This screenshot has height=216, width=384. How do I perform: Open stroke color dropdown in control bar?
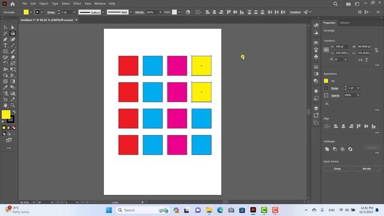42,12
